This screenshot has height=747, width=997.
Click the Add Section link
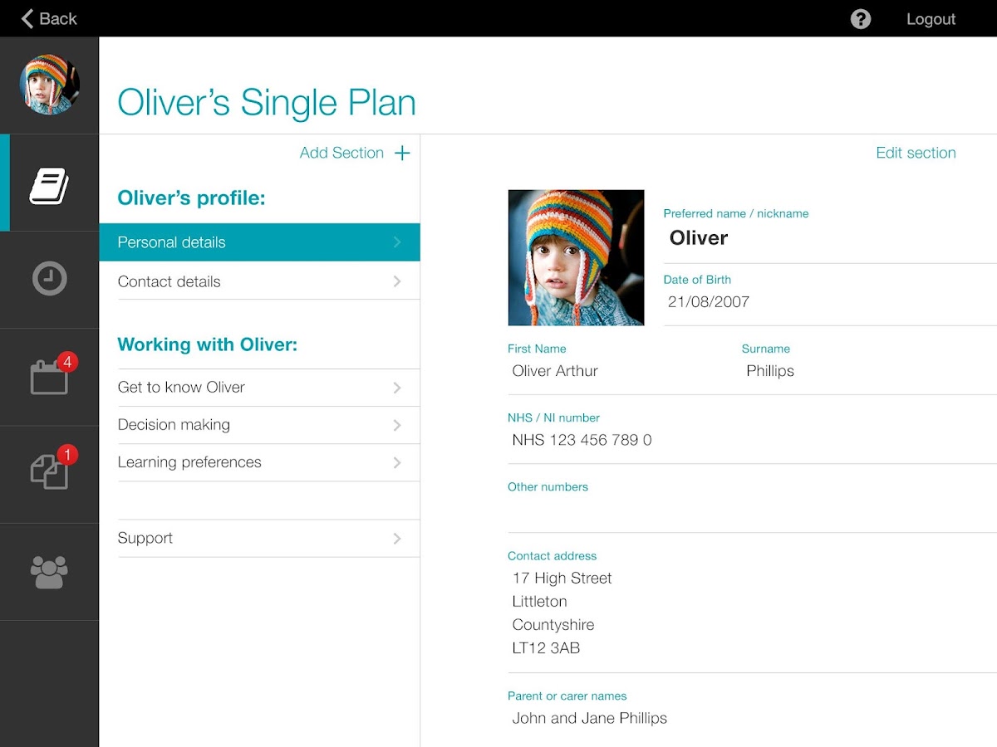coord(341,153)
